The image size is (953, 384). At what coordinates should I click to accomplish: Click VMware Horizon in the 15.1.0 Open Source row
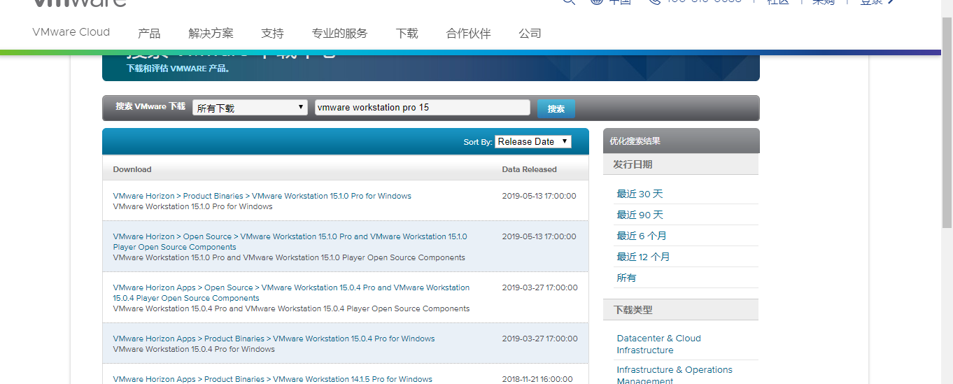(143, 236)
